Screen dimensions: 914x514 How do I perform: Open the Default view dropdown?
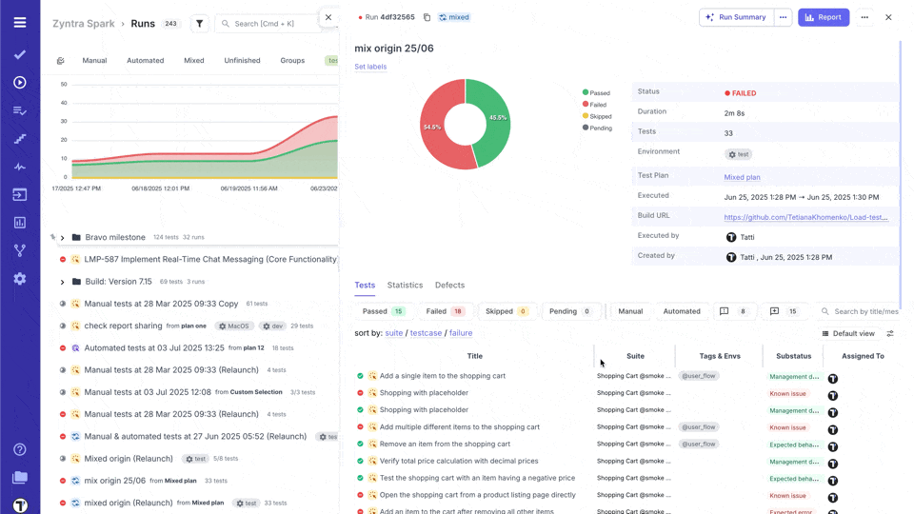(847, 334)
